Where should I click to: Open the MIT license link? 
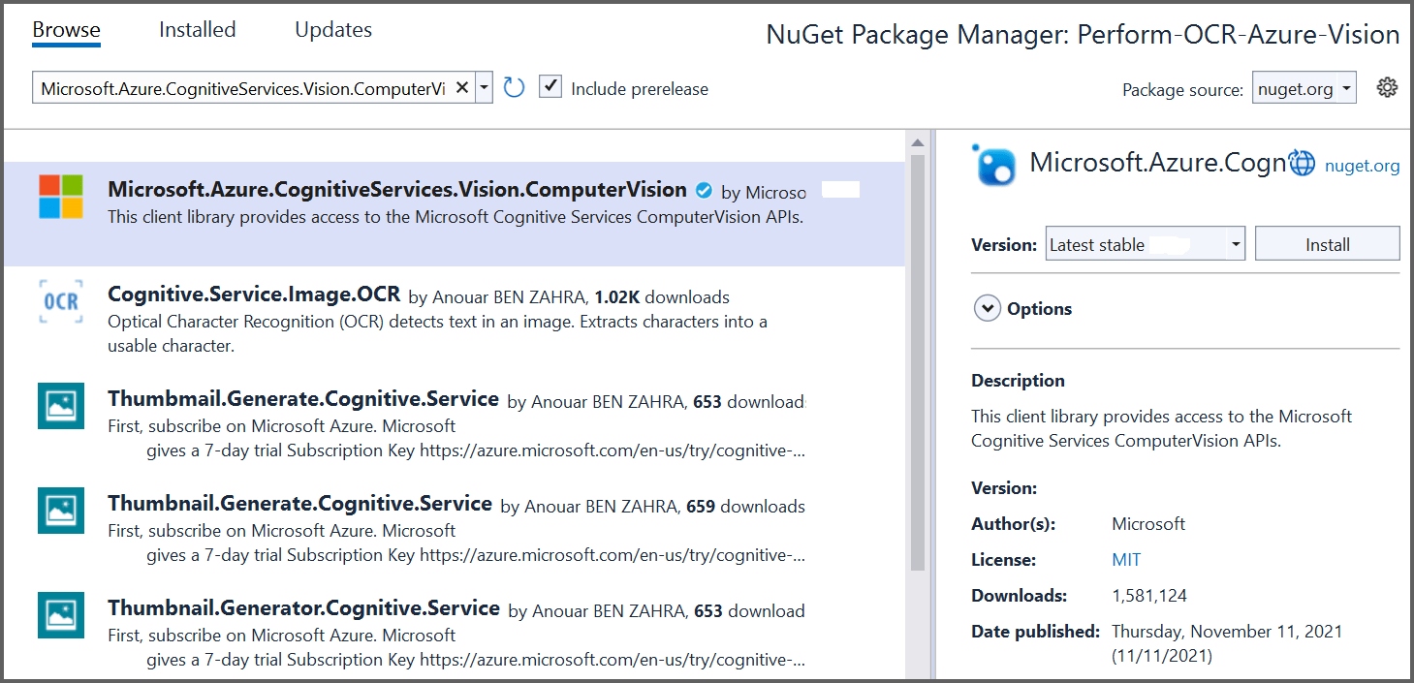1126,559
